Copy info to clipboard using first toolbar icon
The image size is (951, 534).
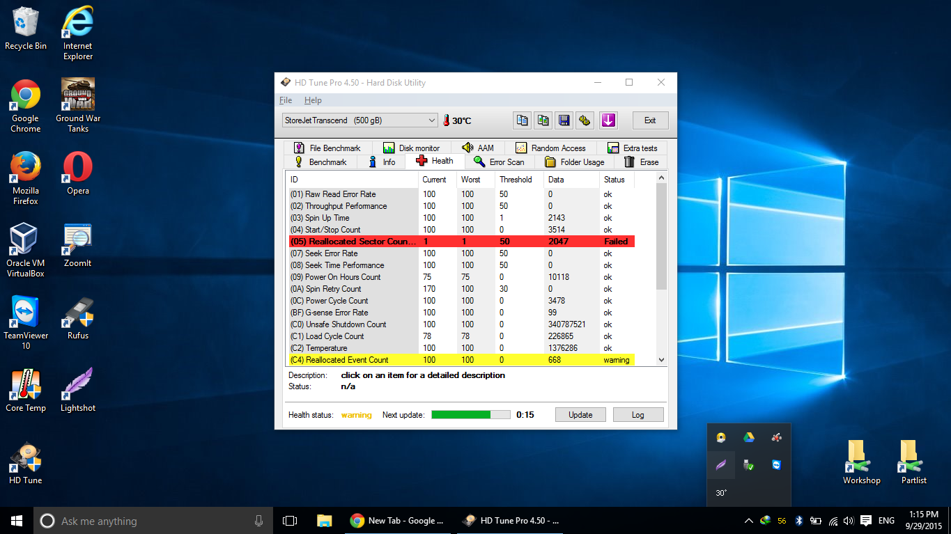[522, 120]
